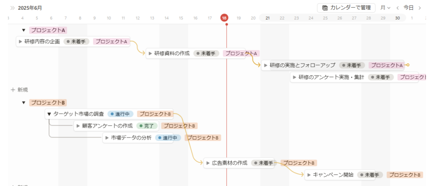Go to next period with right chevron
The height and width of the screenshot is (186, 435).
coord(420,8)
